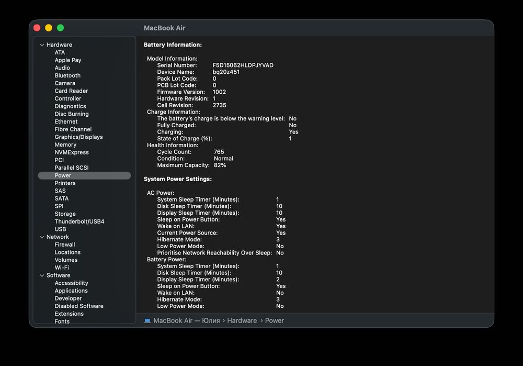Image resolution: width=523 pixels, height=366 pixels.
Task: Open Ethernet hardware info
Action: pos(66,121)
